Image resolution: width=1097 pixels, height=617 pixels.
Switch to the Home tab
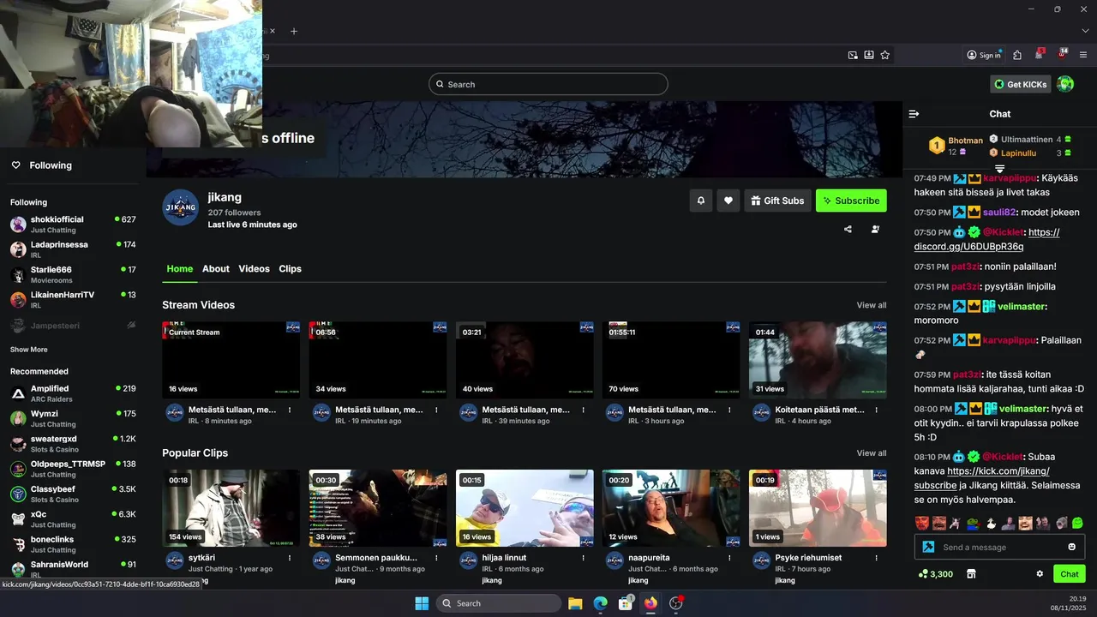click(179, 269)
